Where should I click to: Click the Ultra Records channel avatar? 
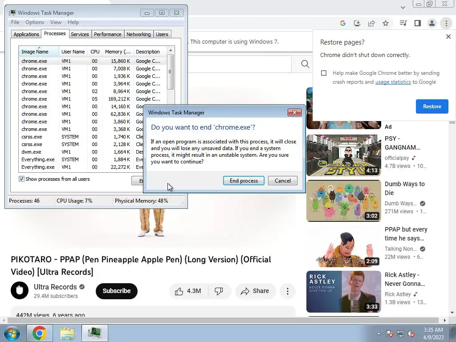(x=20, y=290)
